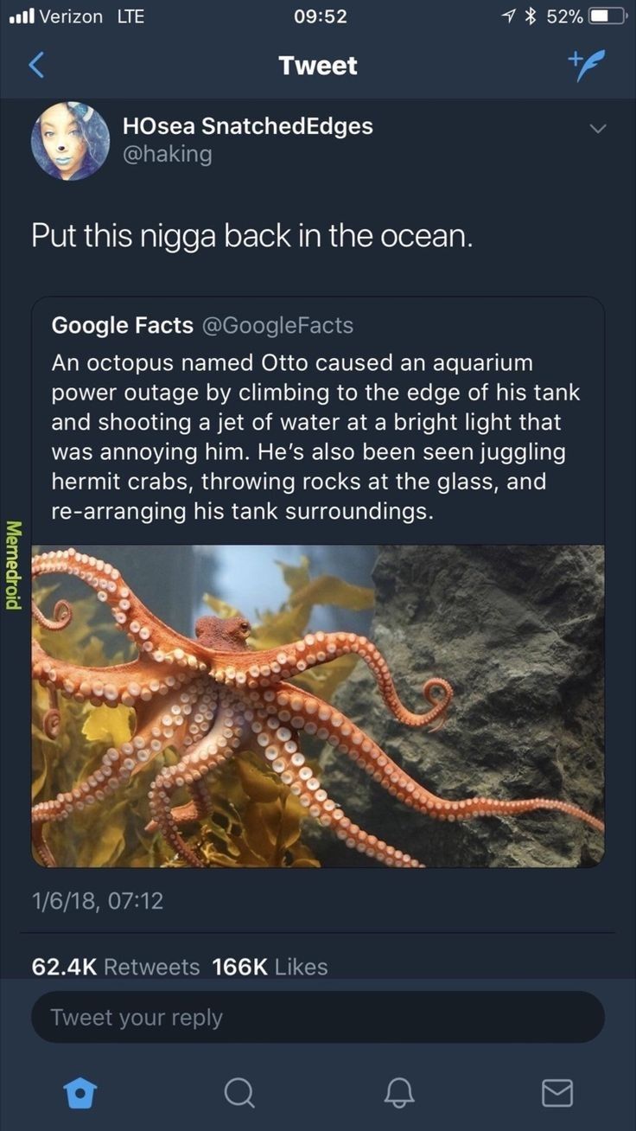Expand the tweet options chevron
The image size is (636, 1131).
(x=598, y=128)
